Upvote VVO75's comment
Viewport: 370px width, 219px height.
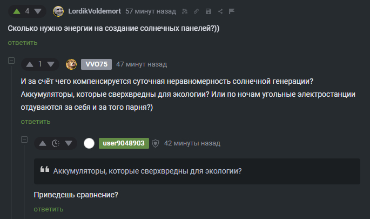[30, 64]
